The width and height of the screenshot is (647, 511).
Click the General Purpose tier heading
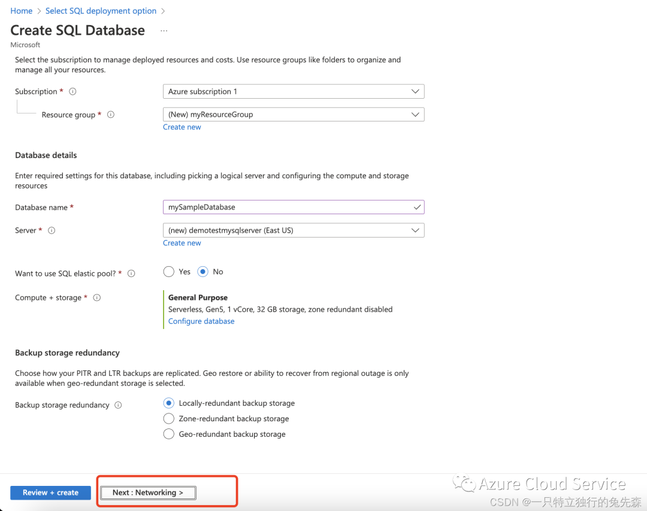198,297
